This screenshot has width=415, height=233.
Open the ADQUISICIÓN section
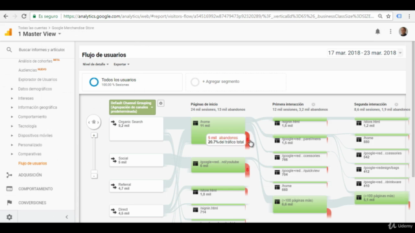click(30, 175)
